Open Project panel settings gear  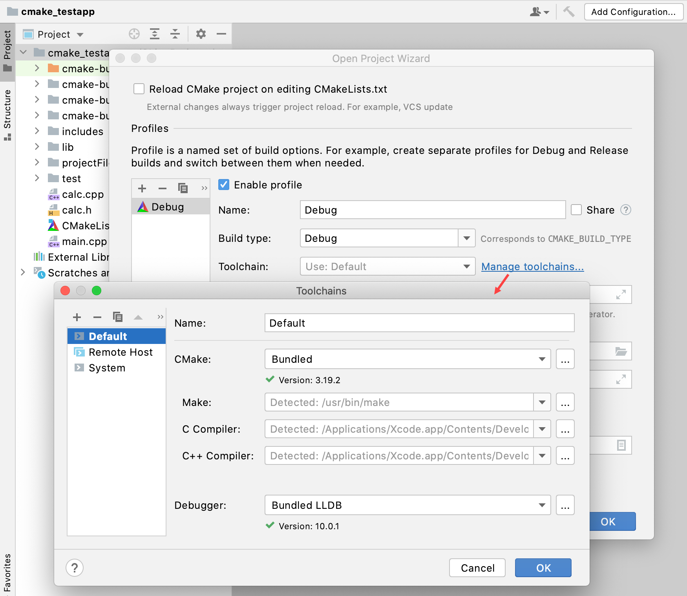(x=201, y=34)
